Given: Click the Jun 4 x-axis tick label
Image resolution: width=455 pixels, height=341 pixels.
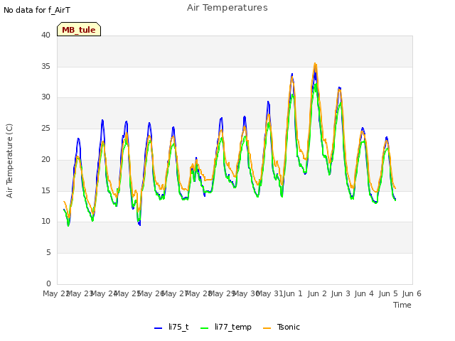Looking at the screenshot, I should coord(364,293).
